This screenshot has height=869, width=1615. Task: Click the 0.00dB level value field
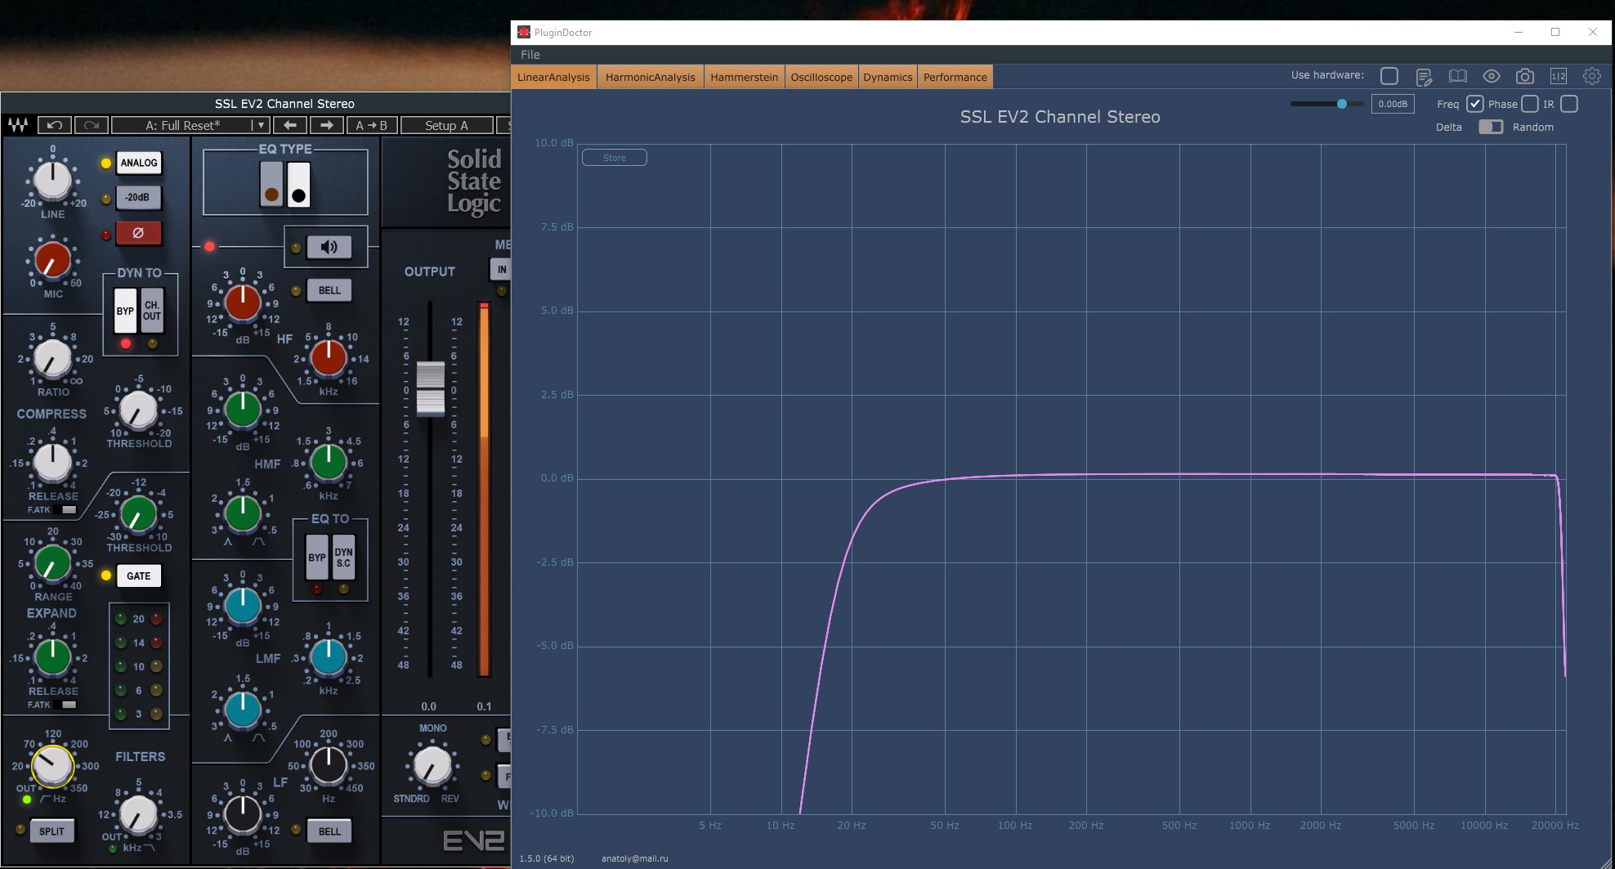(1393, 104)
